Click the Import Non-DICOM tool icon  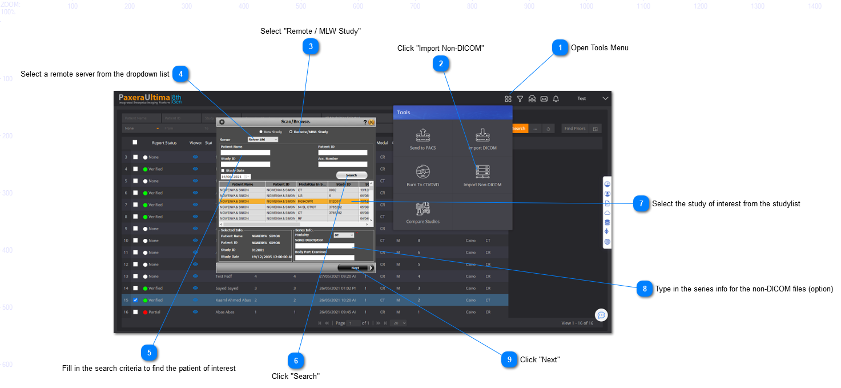[482, 171]
